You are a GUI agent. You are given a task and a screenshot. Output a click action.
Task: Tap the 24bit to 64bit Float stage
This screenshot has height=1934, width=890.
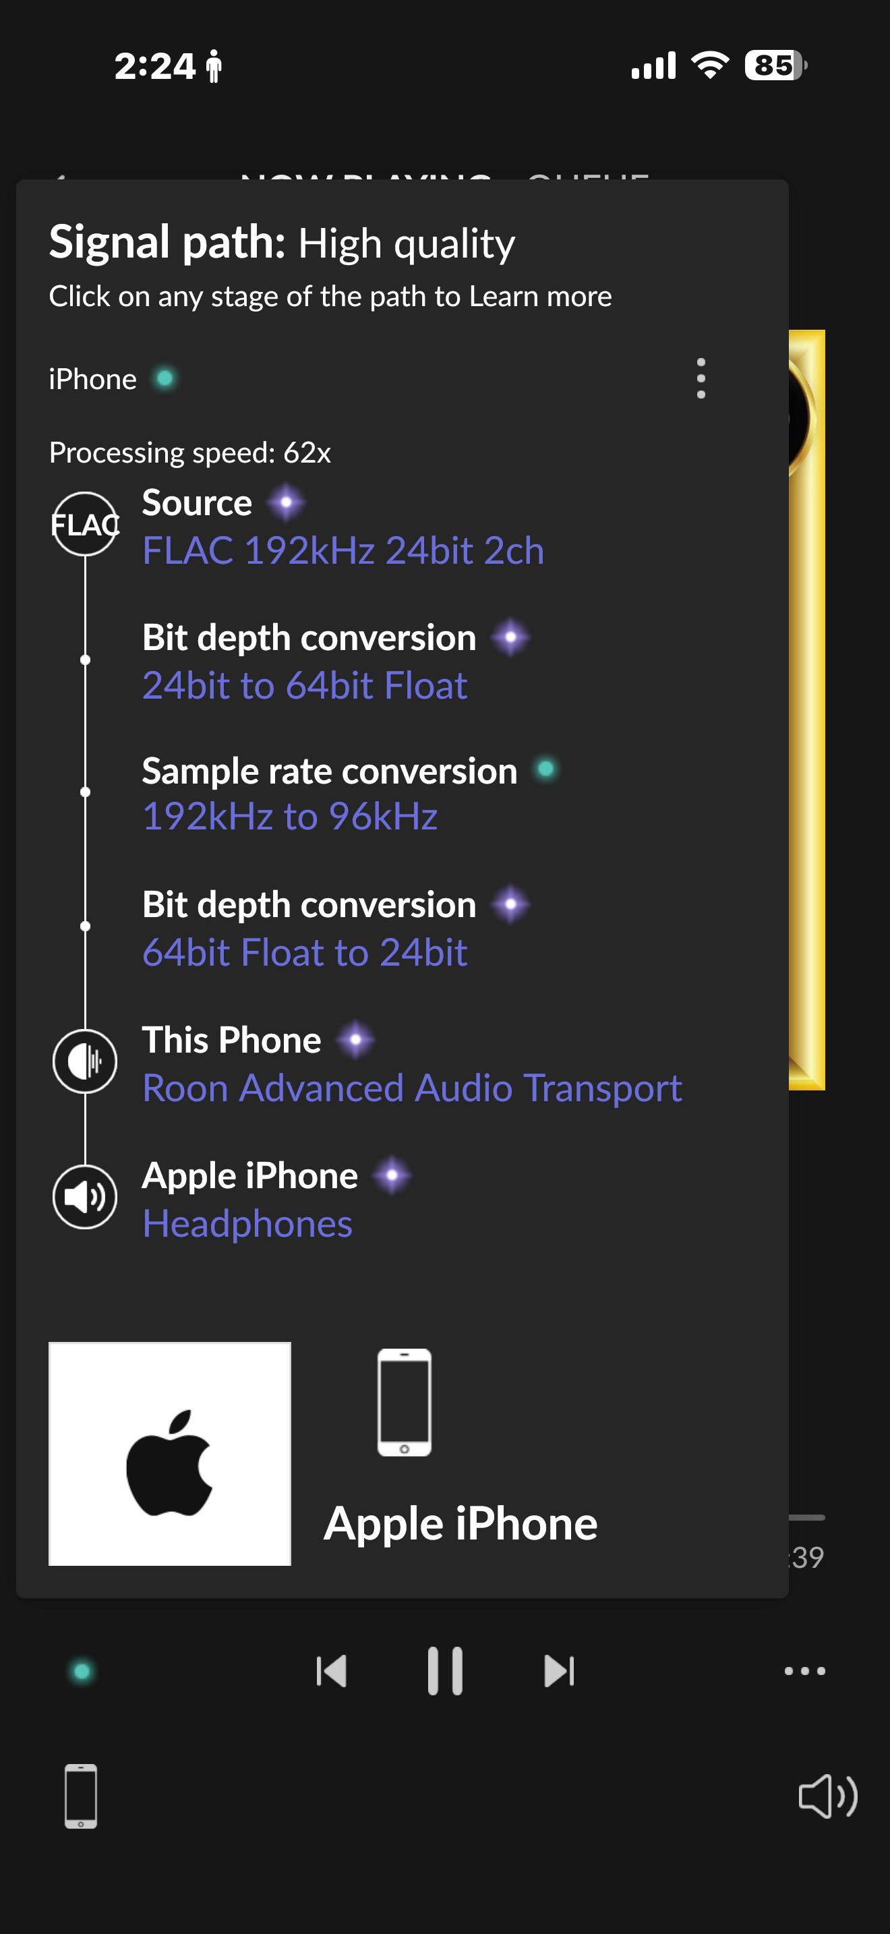click(x=305, y=685)
